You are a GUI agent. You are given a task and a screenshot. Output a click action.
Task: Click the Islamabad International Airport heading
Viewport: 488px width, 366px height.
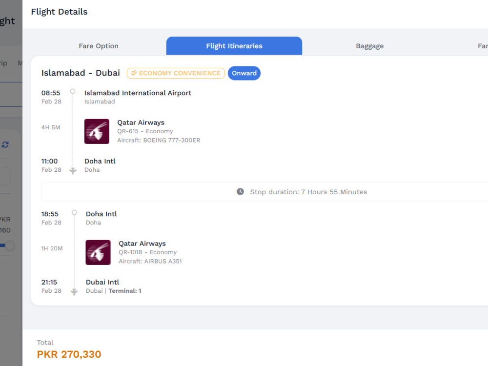tap(138, 93)
